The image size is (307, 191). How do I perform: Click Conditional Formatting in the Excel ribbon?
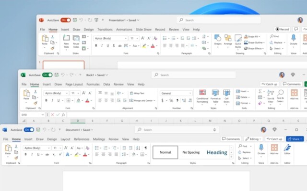pyautogui.click(x=202, y=96)
